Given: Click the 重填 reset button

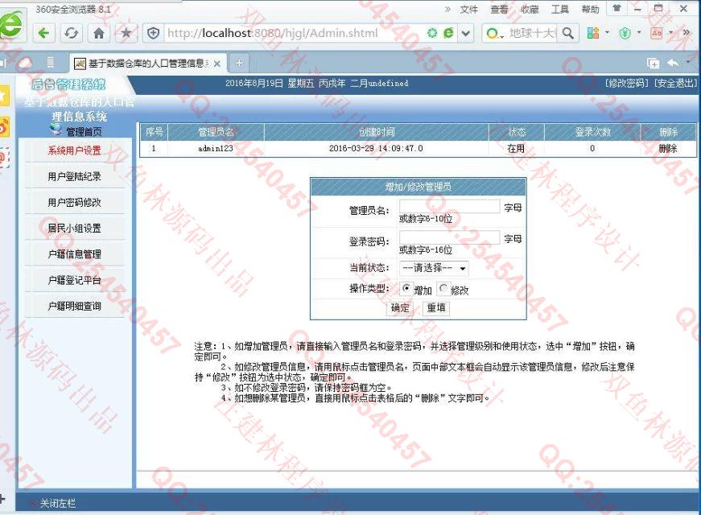Looking at the screenshot, I should coord(436,308).
